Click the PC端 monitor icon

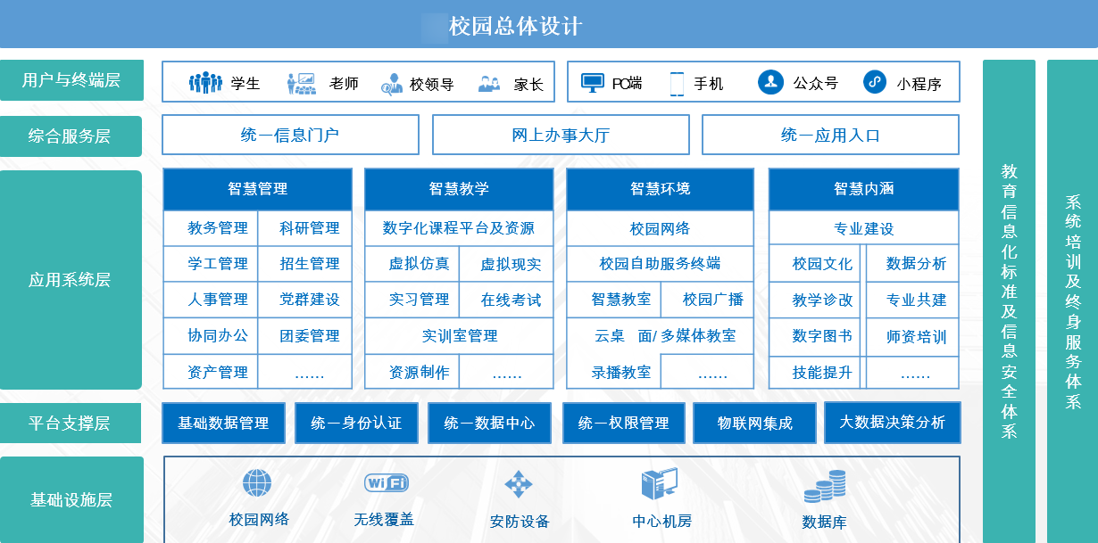tap(593, 83)
